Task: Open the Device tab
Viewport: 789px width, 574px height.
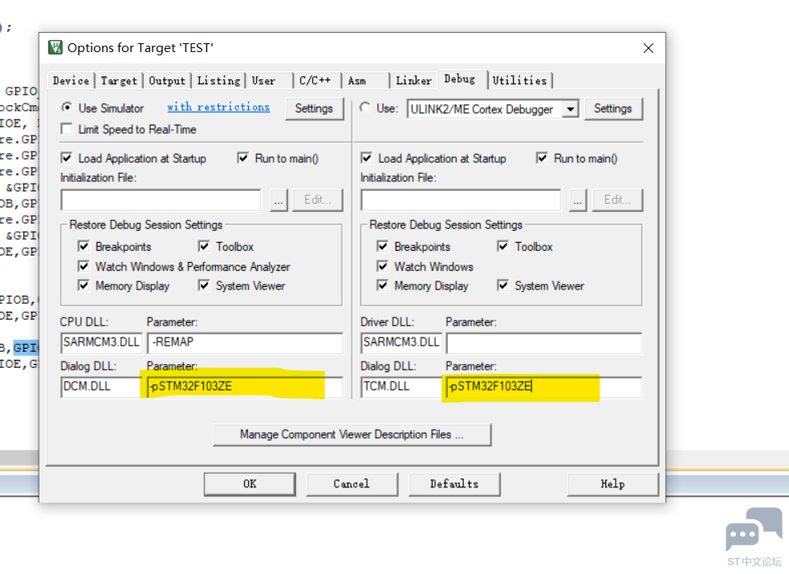Action: tap(71, 80)
